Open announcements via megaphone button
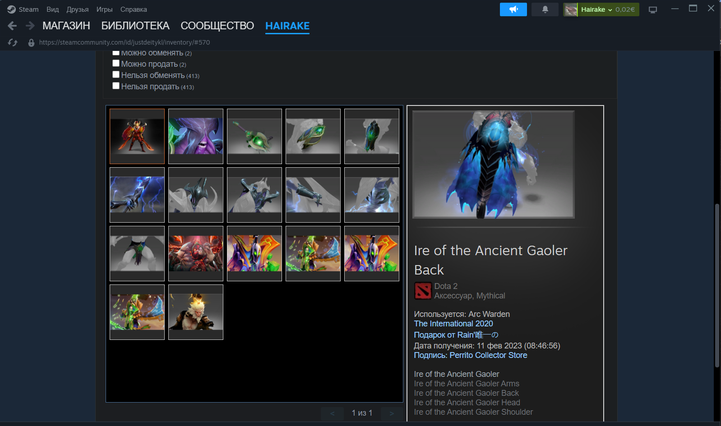 coord(513,9)
